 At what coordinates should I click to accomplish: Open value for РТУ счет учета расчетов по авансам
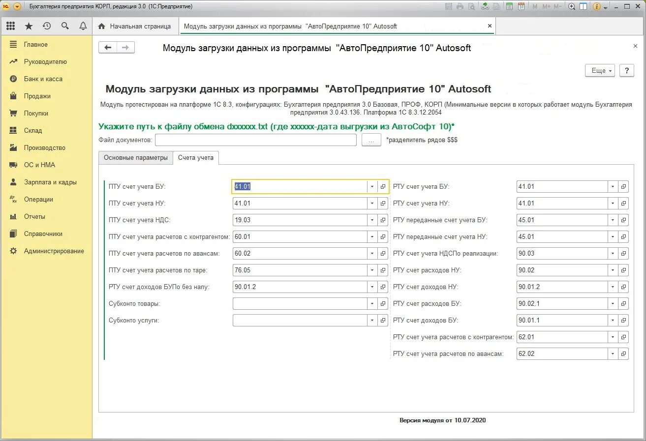click(623, 354)
